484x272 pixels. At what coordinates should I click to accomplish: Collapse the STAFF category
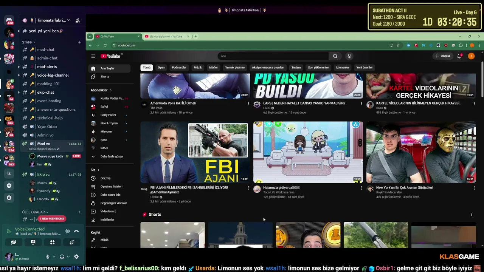pos(29,42)
